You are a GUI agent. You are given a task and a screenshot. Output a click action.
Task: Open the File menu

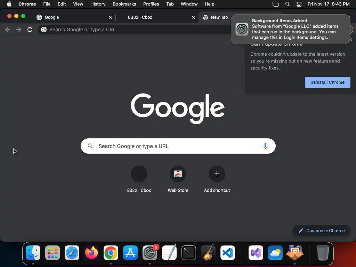[47, 4]
